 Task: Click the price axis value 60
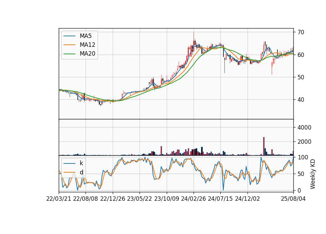point(301,55)
